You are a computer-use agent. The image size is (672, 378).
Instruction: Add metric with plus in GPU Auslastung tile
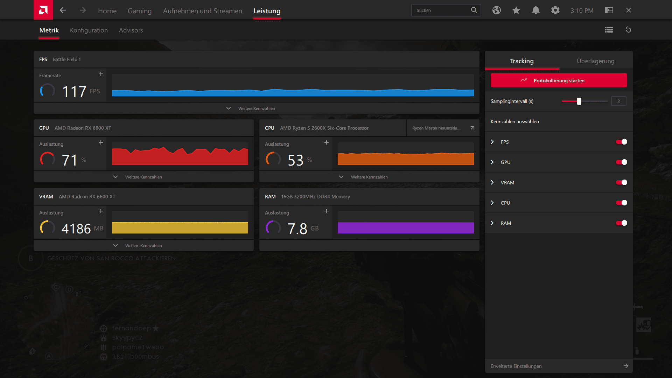[101, 142]
